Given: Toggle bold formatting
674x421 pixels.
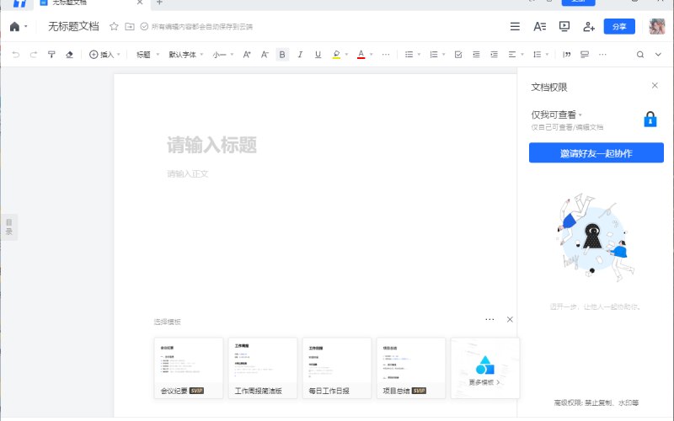Looking at the screenshot, I should click(282, 55).
